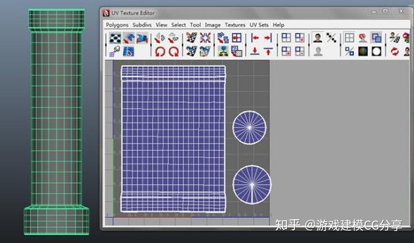Click the large rectangular cylinder UV shell
This screenshot has height=243, width=414.
point(174,139)
